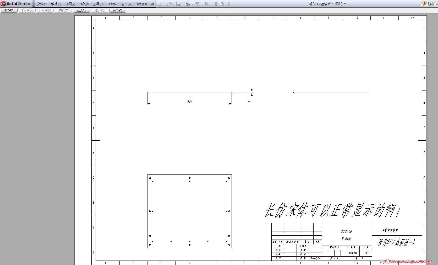This screenshot has height=265, width=438.
Task: Click the 504 dimension text
Action: click(190, 101)
